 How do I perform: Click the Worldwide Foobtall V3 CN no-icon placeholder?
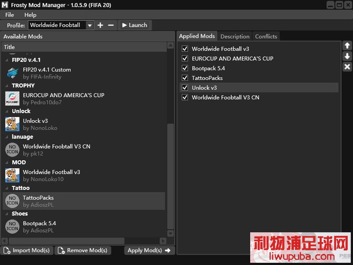tap(12, 150)
